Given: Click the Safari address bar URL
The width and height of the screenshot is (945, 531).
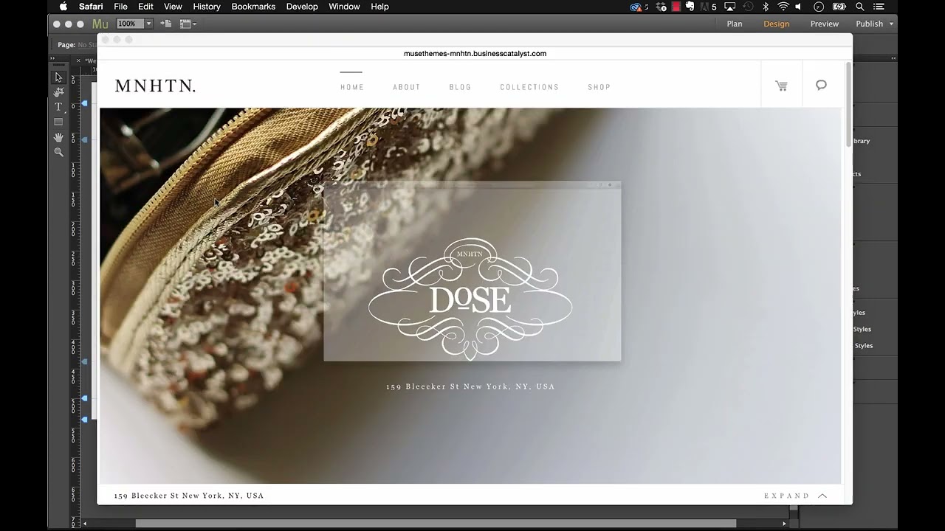Looking at the screenshot, I should 475,54.
